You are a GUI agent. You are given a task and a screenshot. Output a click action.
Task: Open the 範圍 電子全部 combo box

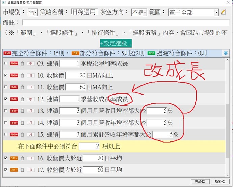pyautogui.click(x=193, y=12)
